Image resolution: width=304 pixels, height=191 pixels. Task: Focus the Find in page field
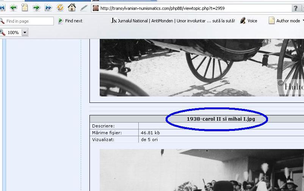pyautogui.click(x=29, y=21)
